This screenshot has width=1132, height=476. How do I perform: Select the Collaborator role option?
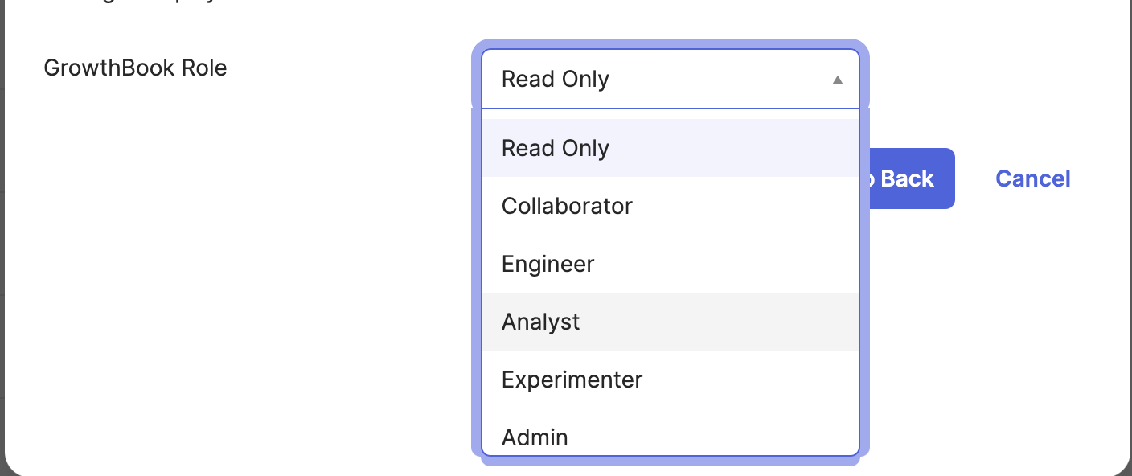click(671, 206)
